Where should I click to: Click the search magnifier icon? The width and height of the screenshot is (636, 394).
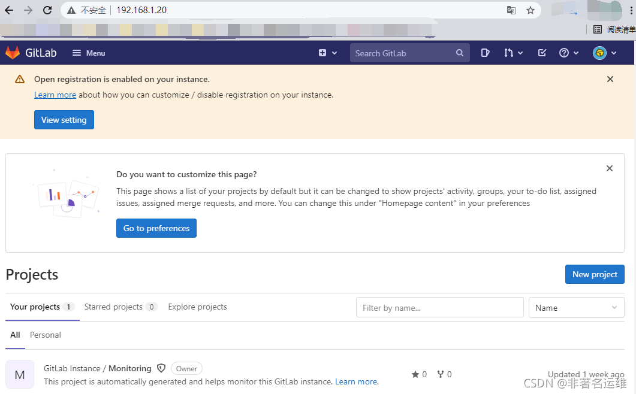click(460, 53)
